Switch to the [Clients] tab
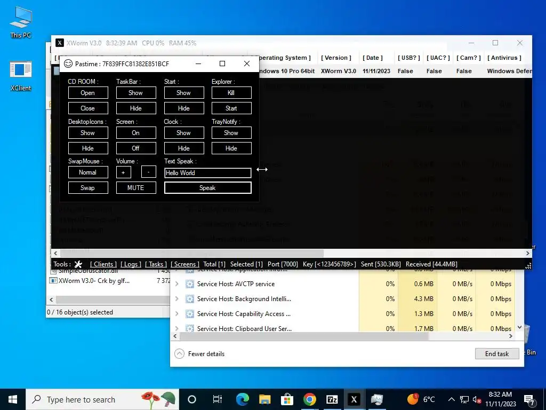The width and height of the screenshot is (546, 410). (x=103, y=264)
